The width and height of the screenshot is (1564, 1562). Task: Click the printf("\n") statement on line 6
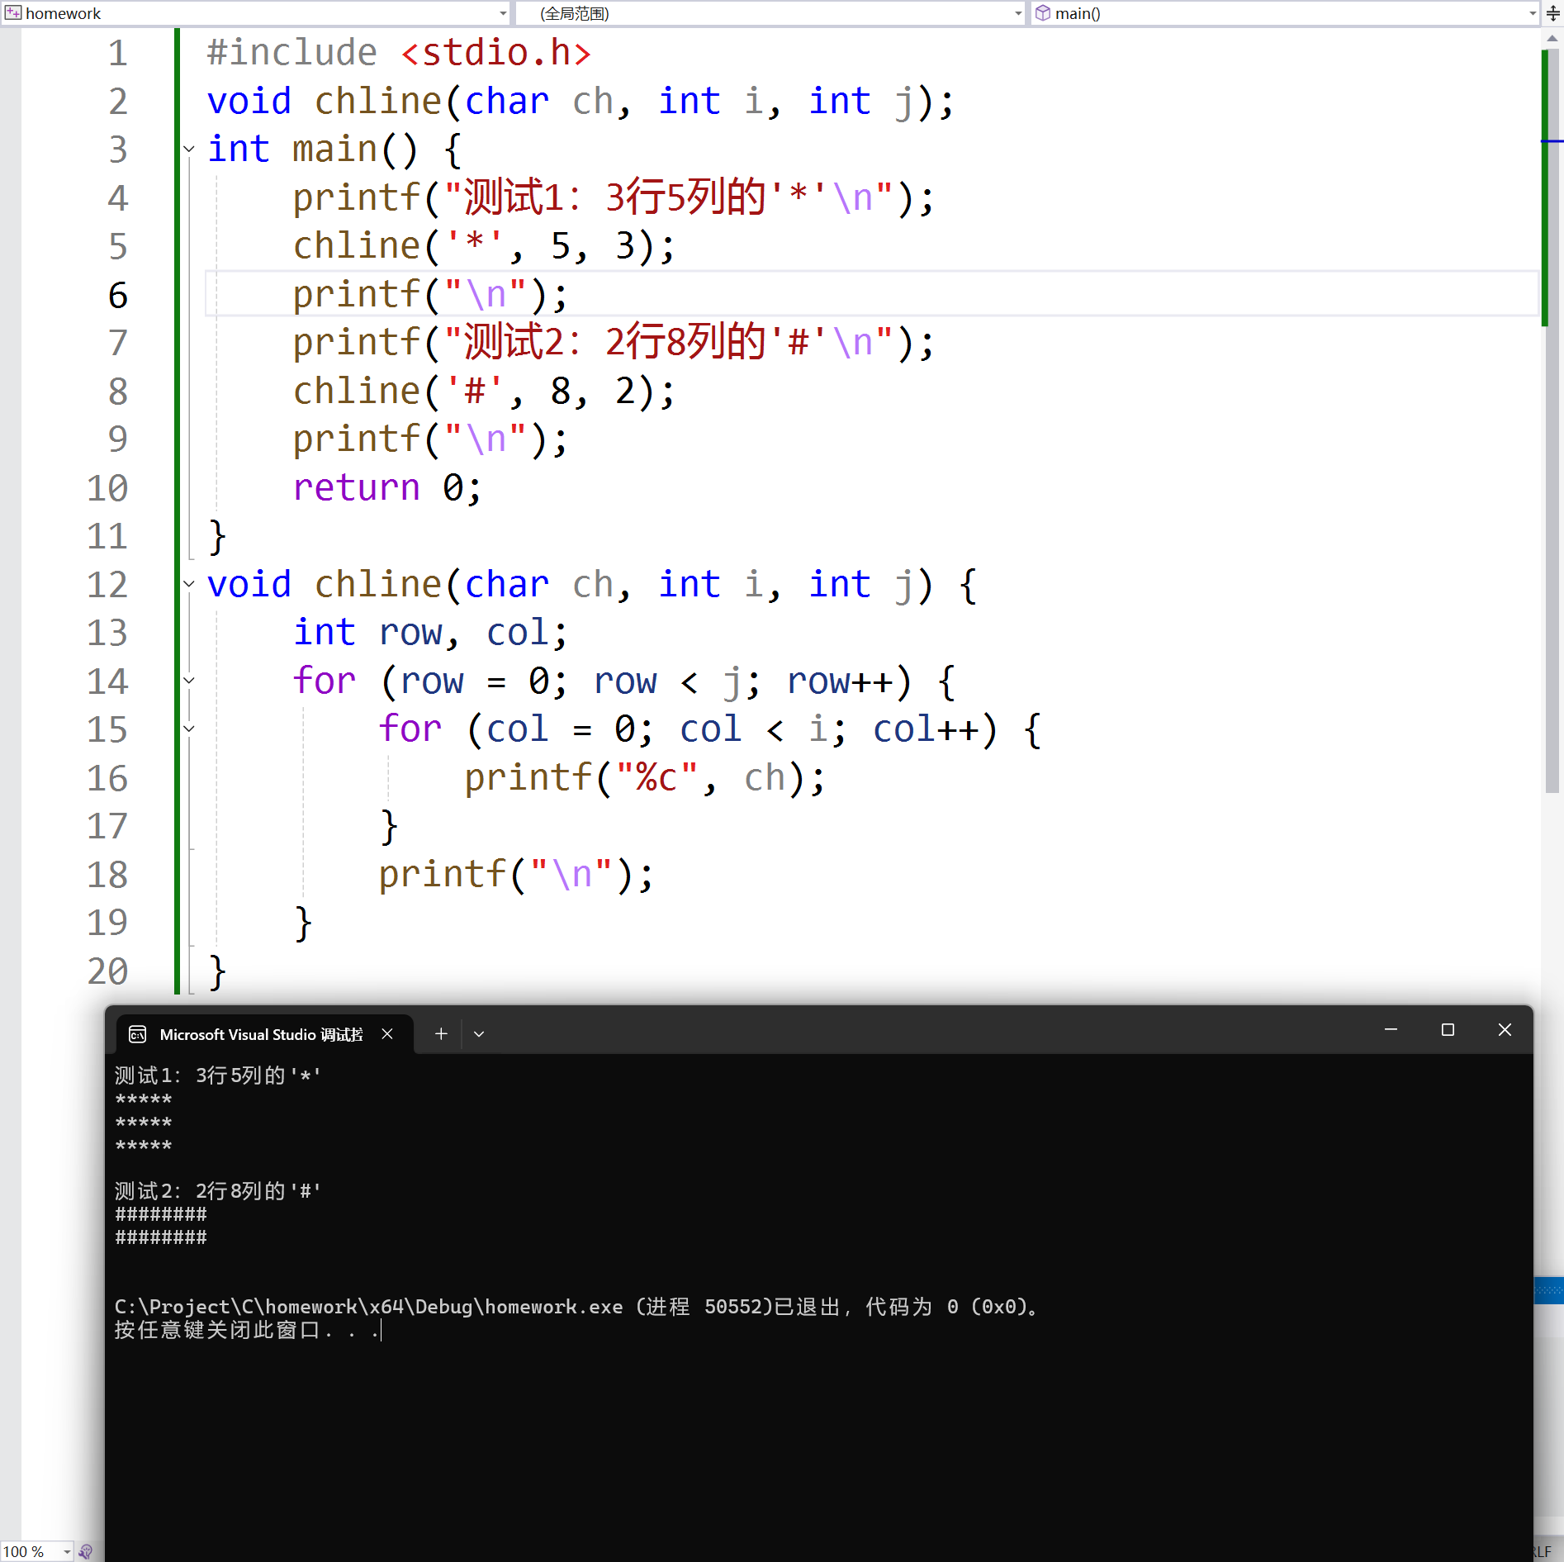pyautogui.click(x=430, y=295)
